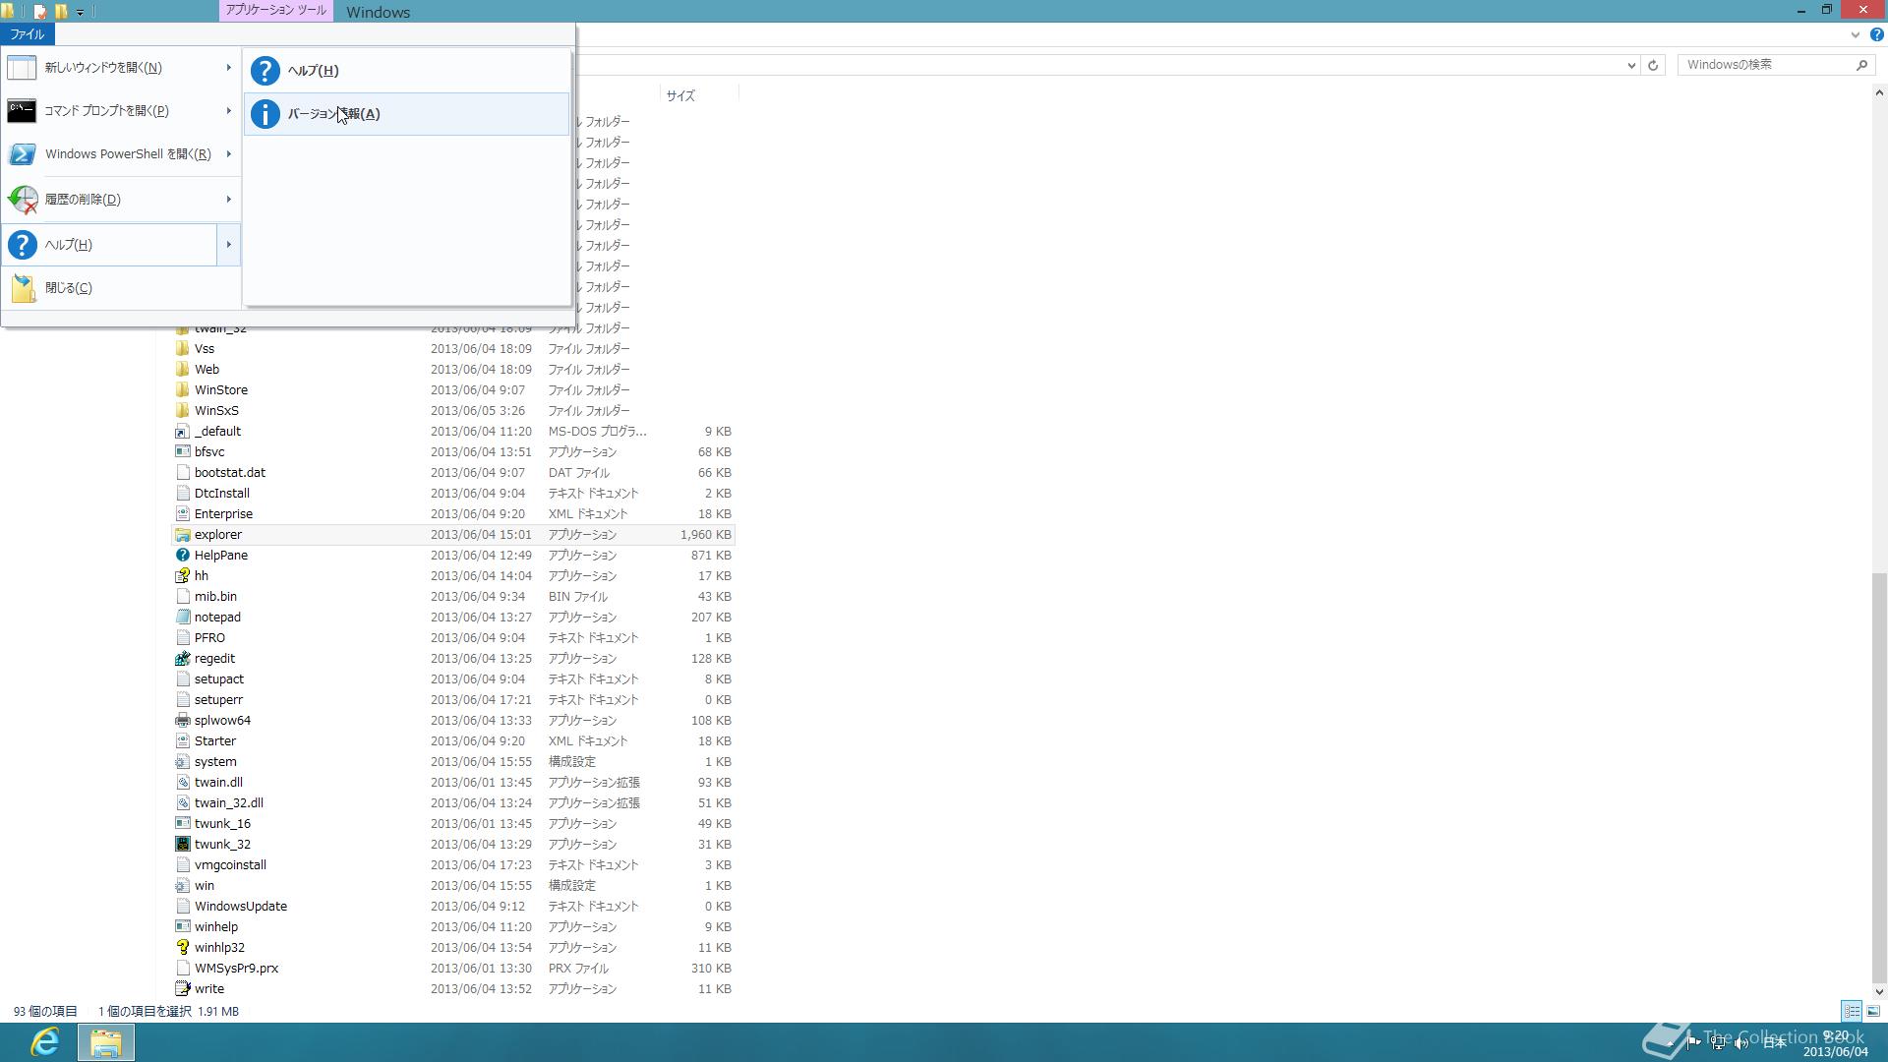Click 閉じる(C) to close the window
This screenshot has height=1062, width=1888.
(121, 288)
